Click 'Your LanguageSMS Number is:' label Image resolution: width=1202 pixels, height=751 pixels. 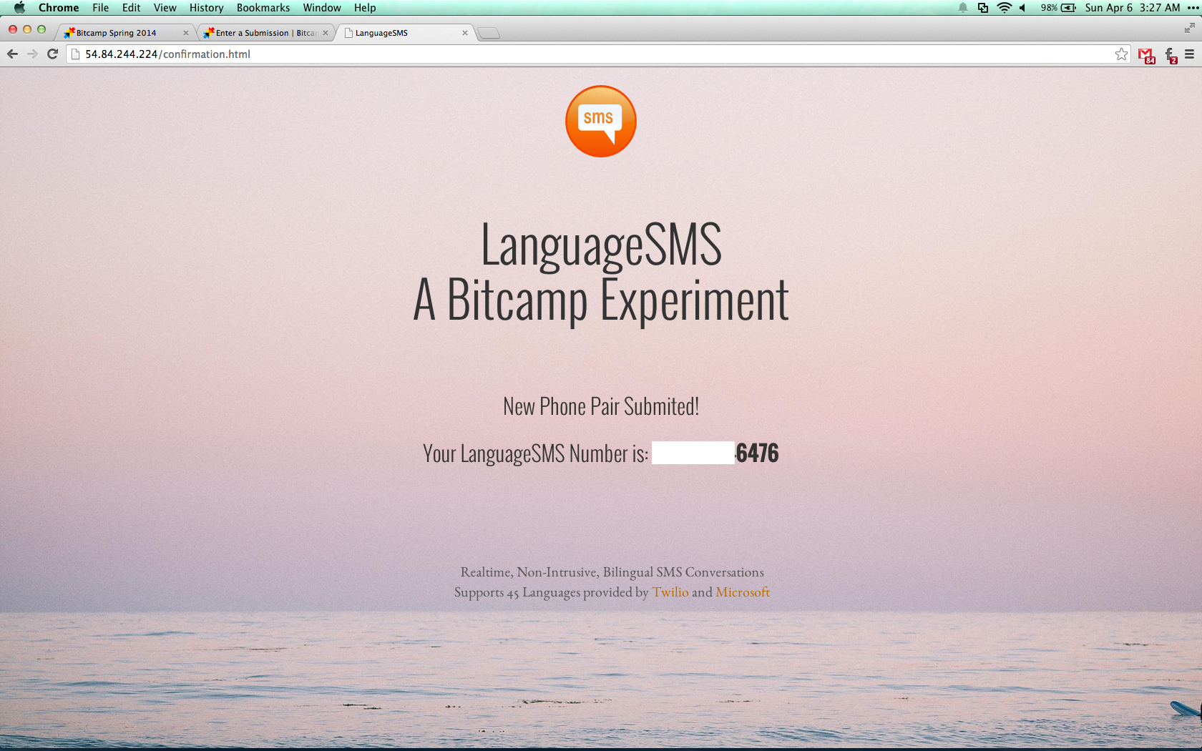(535, 453)
